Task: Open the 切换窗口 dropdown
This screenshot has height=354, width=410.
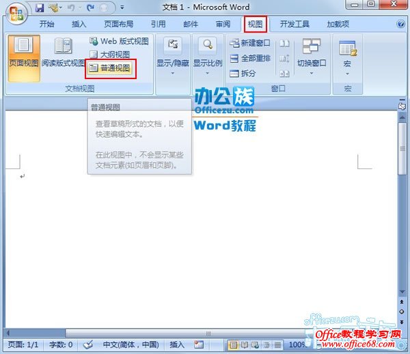Action: [312, 57]
